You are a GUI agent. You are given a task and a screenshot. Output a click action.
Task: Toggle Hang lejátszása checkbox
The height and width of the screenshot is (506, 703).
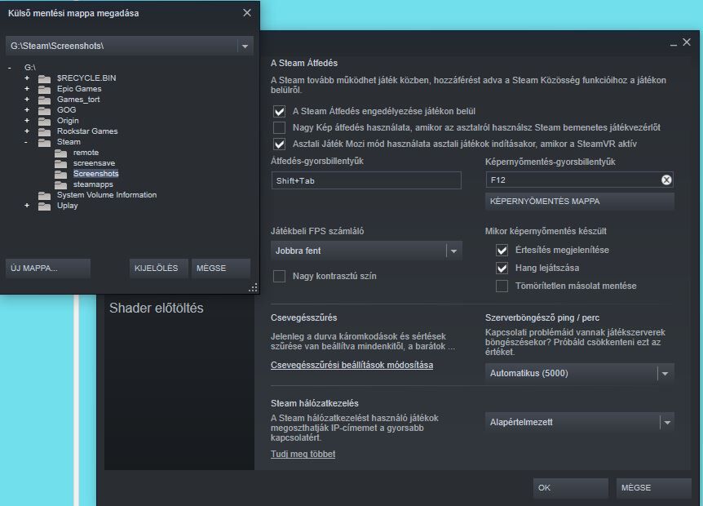click(502, 268)
